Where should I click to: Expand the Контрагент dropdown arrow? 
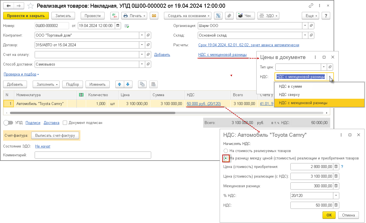click(142, 35)
